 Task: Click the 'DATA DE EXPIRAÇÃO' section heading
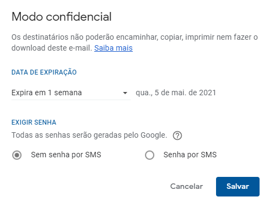tap(44, 72)
